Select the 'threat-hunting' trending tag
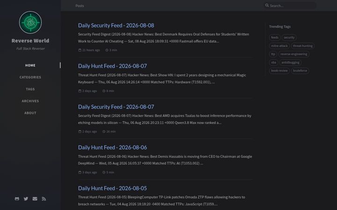The image size is (337, 210). 303,46
